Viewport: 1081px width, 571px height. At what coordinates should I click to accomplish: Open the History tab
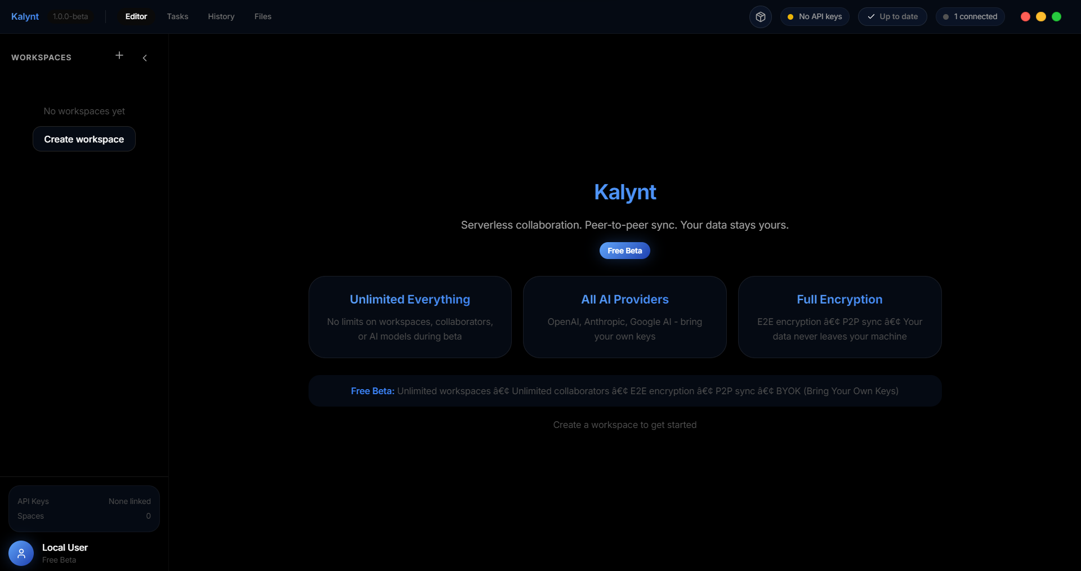221,16
